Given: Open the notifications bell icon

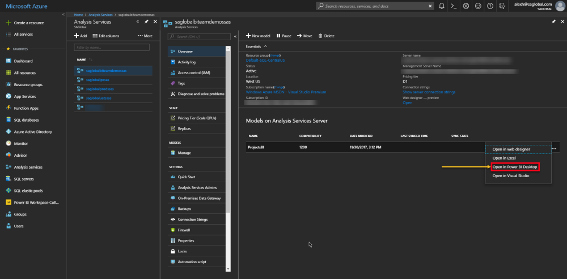Looking at the screenshot, I should (442, 6).
